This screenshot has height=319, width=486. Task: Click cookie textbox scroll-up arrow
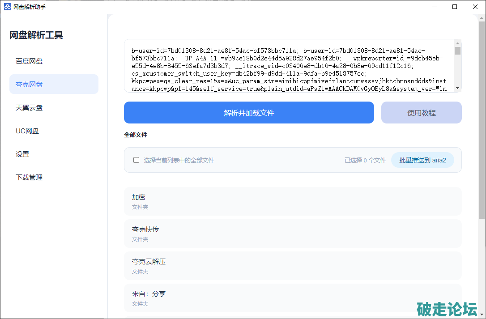click(x=457, y=43)
